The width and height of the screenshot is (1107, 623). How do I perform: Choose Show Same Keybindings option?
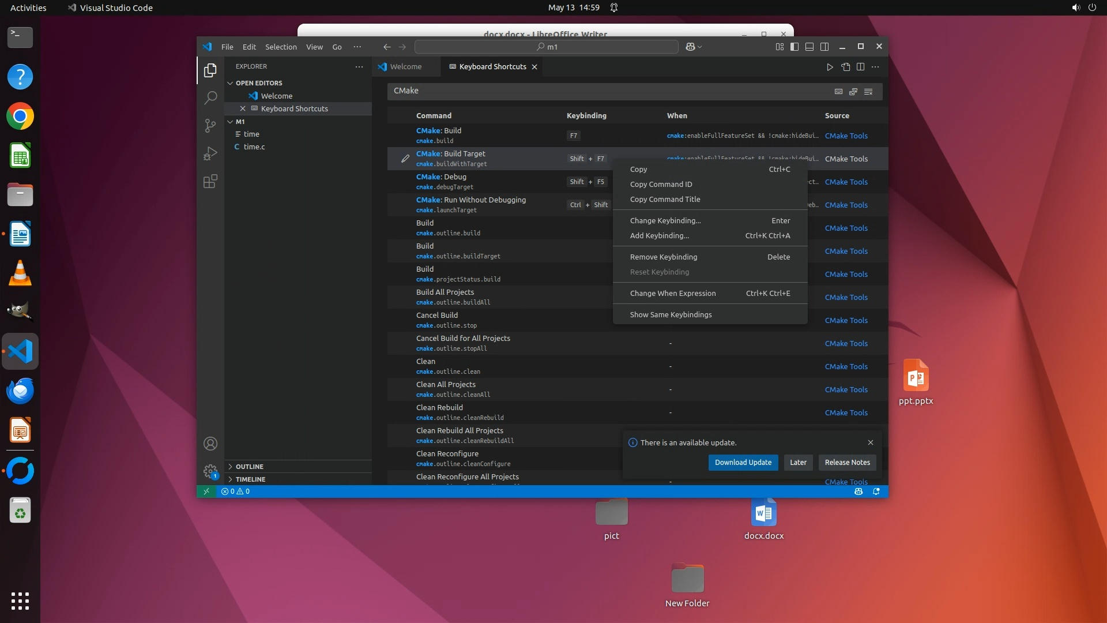coord(671,314)
